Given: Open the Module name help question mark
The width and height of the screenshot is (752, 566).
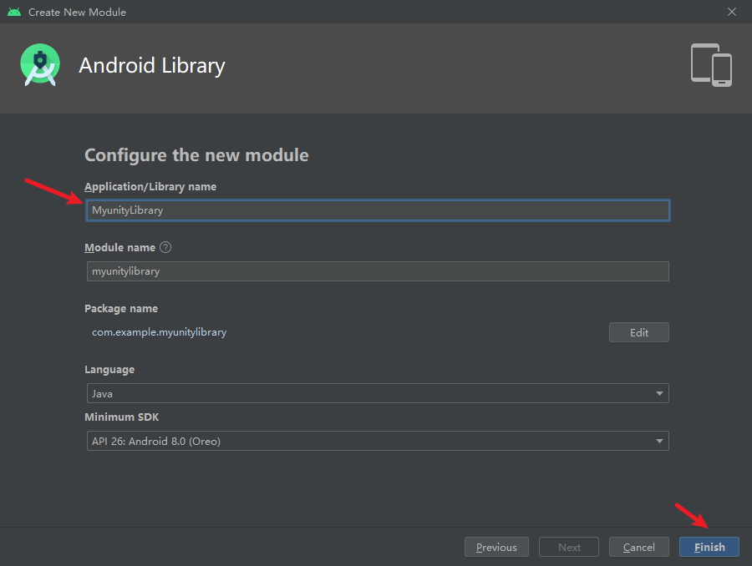Looking at the screenshot, I should click(165, 246).
